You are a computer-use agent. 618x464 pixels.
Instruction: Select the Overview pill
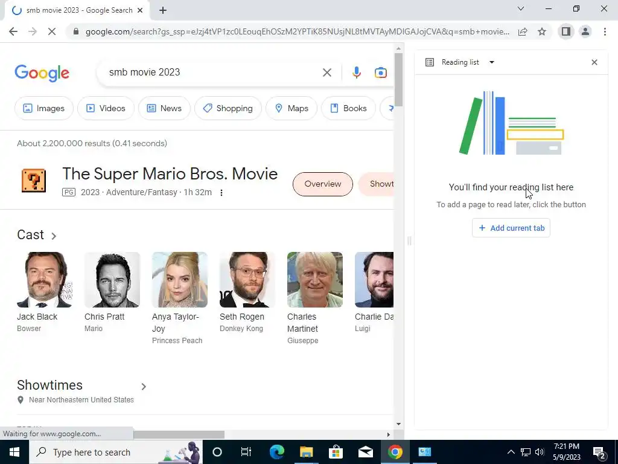(x=323, y=184)
